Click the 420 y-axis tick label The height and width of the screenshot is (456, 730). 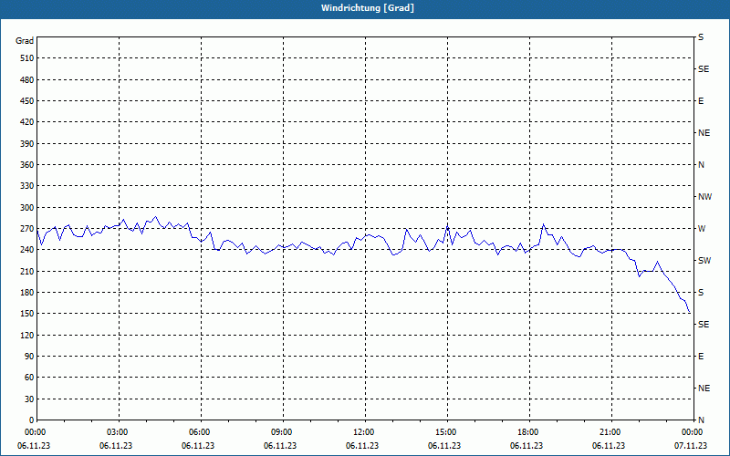coord(27,122)
